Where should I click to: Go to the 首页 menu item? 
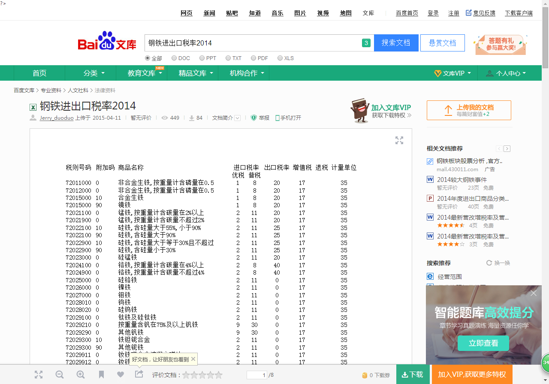pos(39,73)
